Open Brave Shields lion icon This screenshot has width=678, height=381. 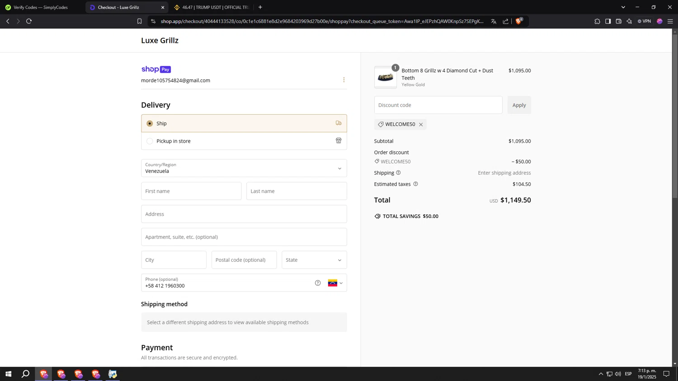(x=519, y=21)
